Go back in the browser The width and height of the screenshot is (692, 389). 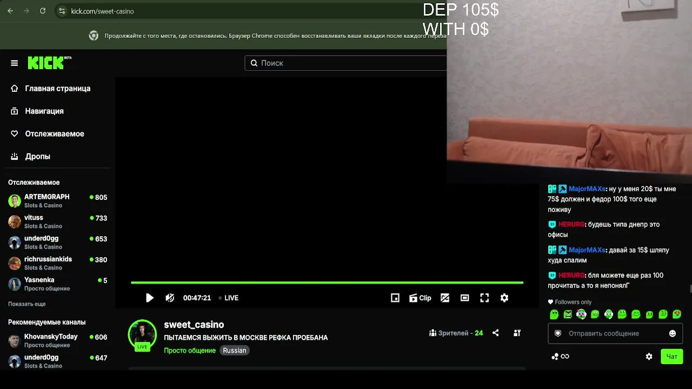point(10,11)
